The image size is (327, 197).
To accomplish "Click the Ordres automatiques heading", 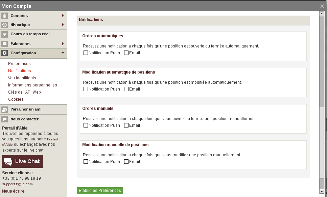I will pos(102,36).
